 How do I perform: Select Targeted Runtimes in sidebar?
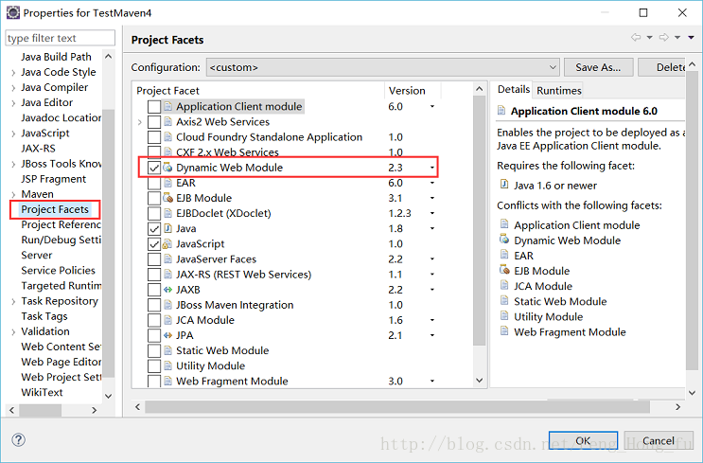61,286
